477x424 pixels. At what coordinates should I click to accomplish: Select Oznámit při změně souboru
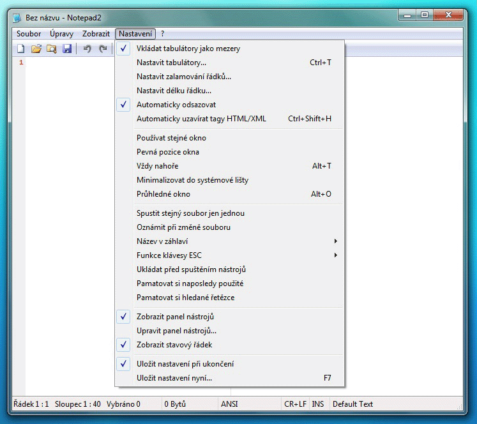pyautogui.click(x=230, y=227)
